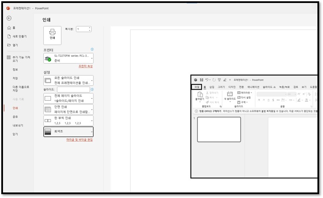The height and width of the screenshot is (198, 323).
Task: Select 새로 만들기 in the sidebar
Action: point(17,36)
